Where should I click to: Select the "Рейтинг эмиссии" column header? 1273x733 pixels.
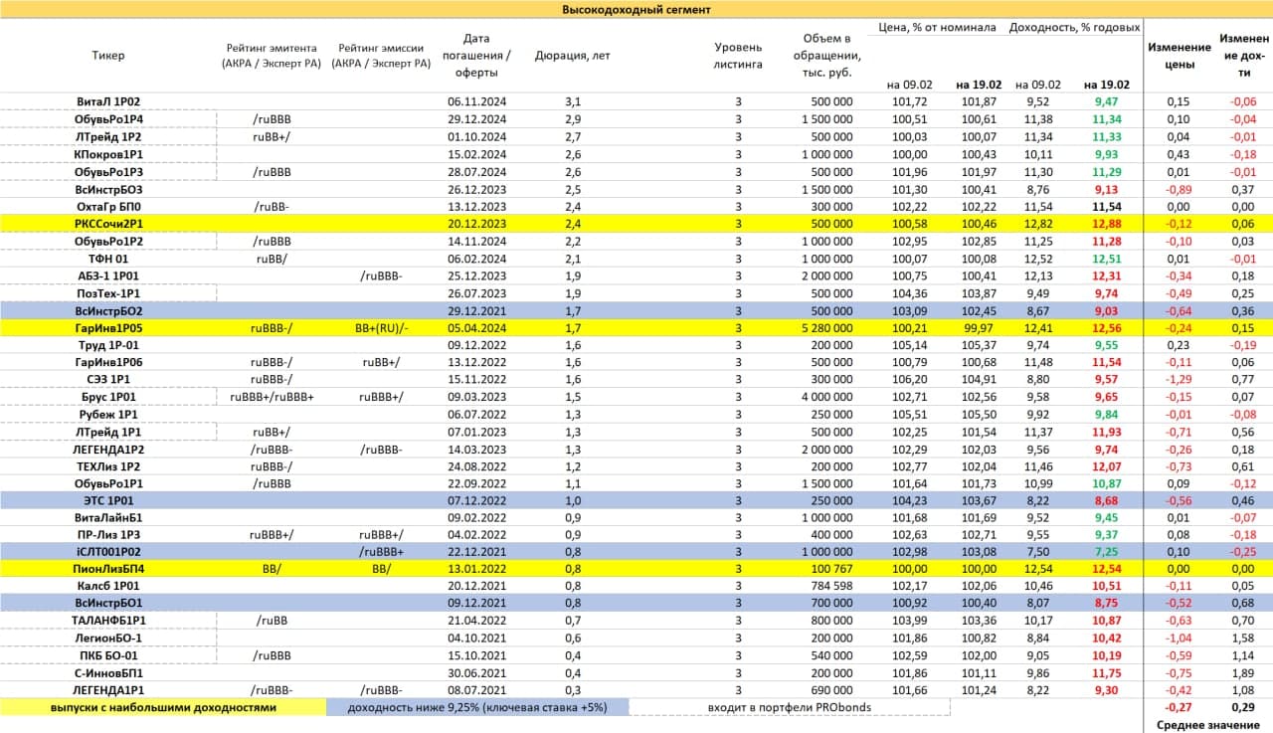[x=382, y=56]
